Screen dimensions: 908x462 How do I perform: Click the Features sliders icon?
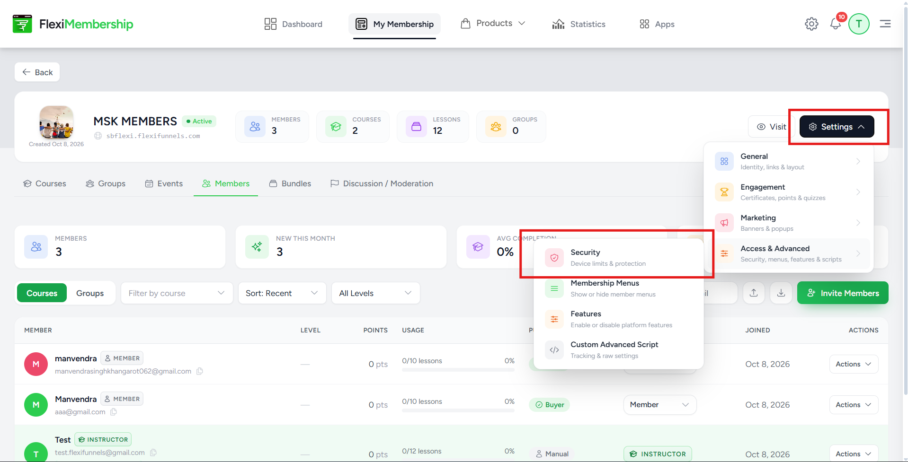[554, 319]
